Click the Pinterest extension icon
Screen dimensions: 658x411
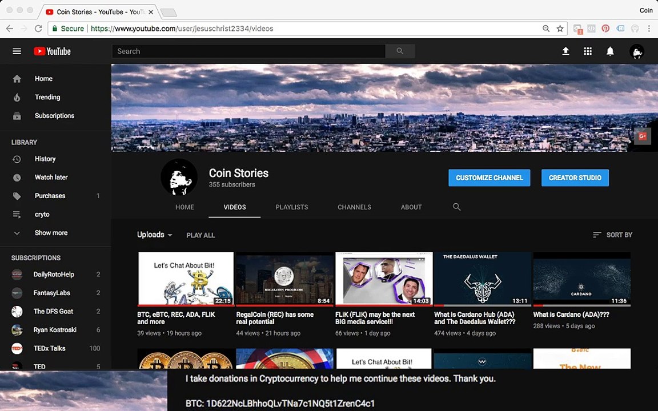(605, 29)
